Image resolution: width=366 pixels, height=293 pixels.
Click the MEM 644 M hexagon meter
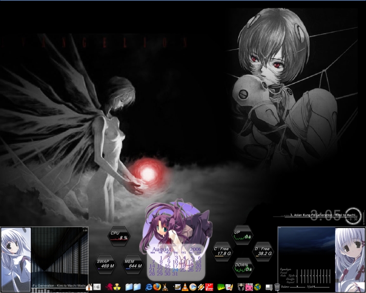click(x=133, y=264)
